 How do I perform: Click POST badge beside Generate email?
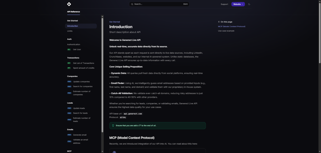[x=69, y=135]
